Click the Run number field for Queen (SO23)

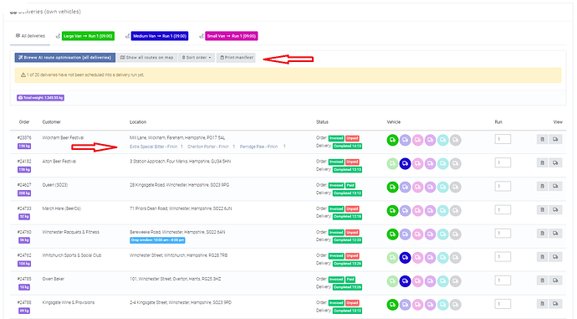(503, 186)
